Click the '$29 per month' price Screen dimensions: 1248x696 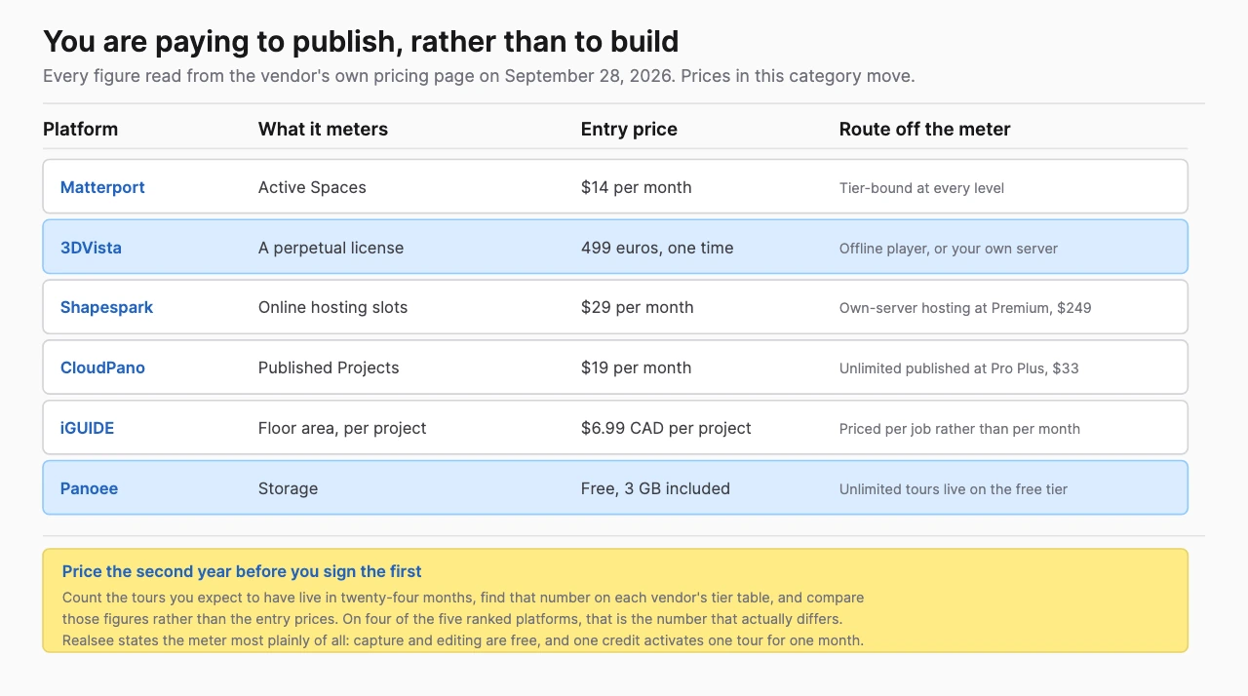tap(637, 307)
